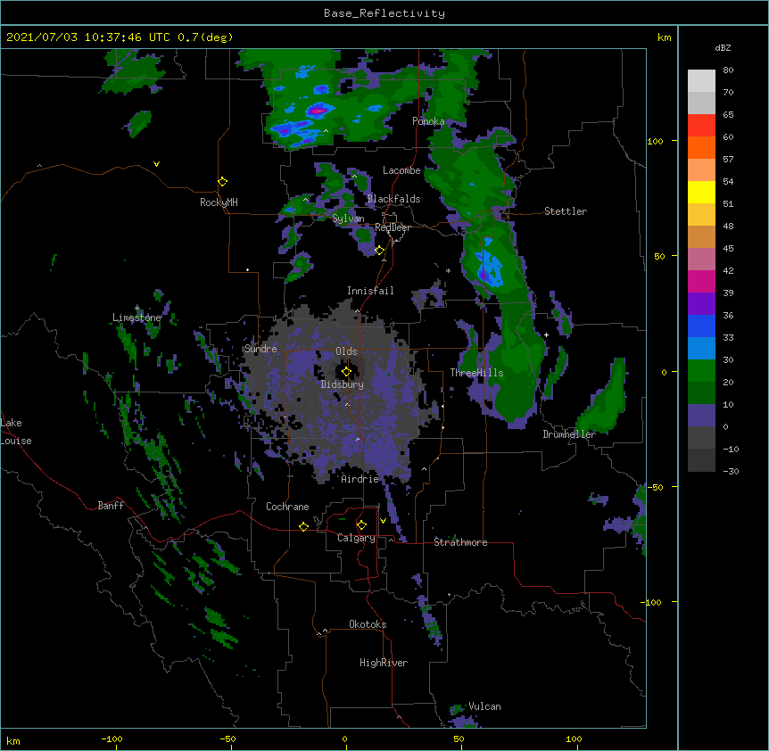Click the light gray 80 dBZ swatch
This screenshot has height=751, width=769.
[701, 80]
